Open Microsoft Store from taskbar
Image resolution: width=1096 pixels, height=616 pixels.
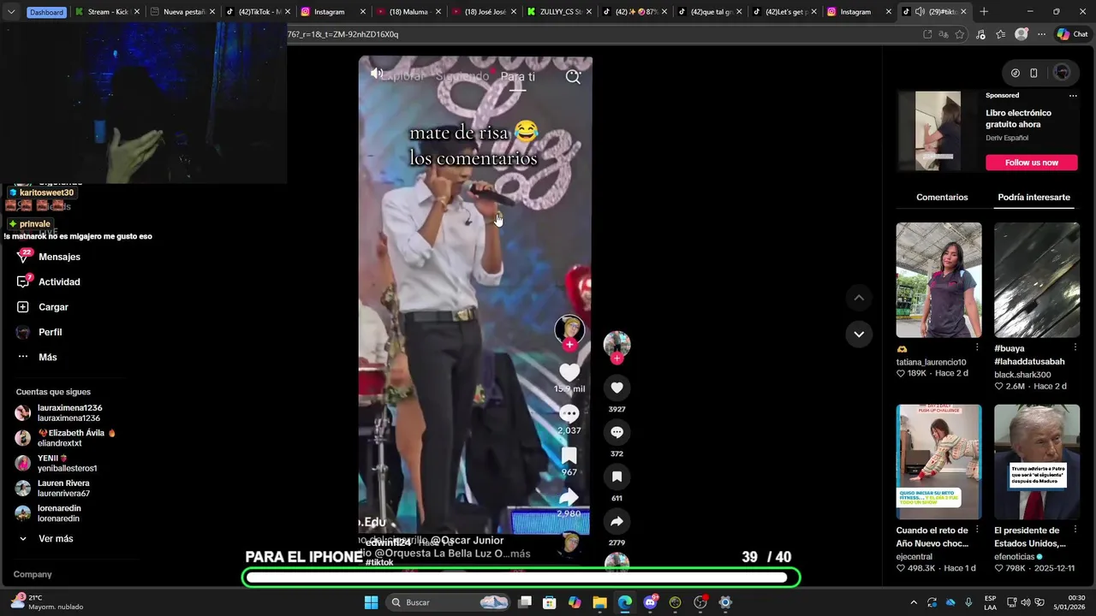(550, 602)
